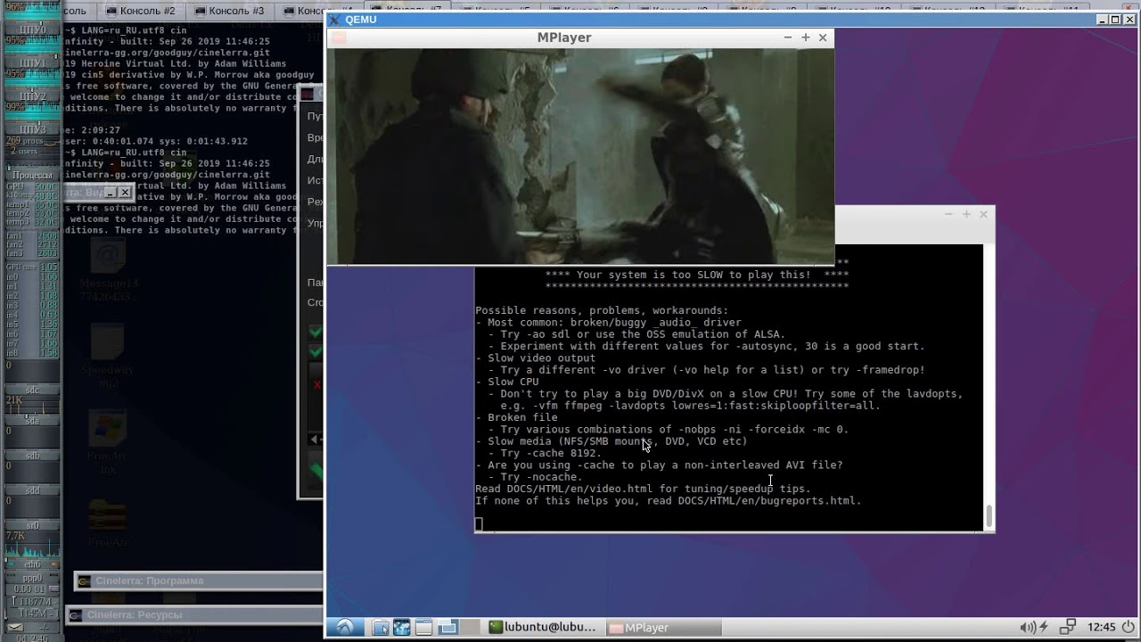
Task: Maximize the QEMU window
Action: 1115,20
